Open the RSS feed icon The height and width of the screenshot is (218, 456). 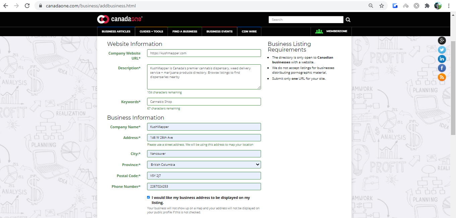(442, 77)
